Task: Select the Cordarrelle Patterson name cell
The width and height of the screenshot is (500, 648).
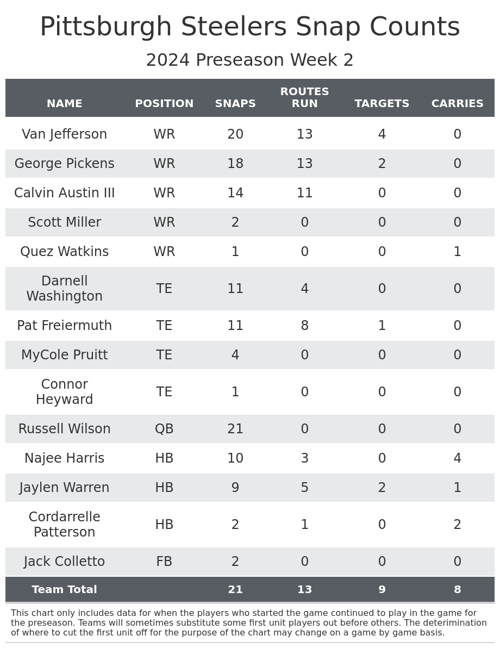Action: point(64,525)
